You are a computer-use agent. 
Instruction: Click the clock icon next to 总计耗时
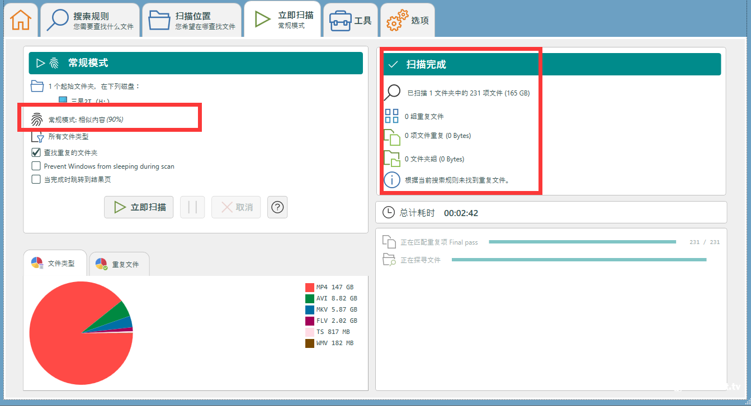(388, 212)
